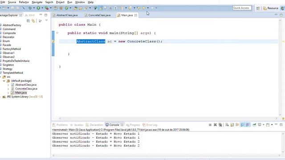Screen dimensions: 285x160
Task: Switch to the Resource perspective
Action: point(271,8)
